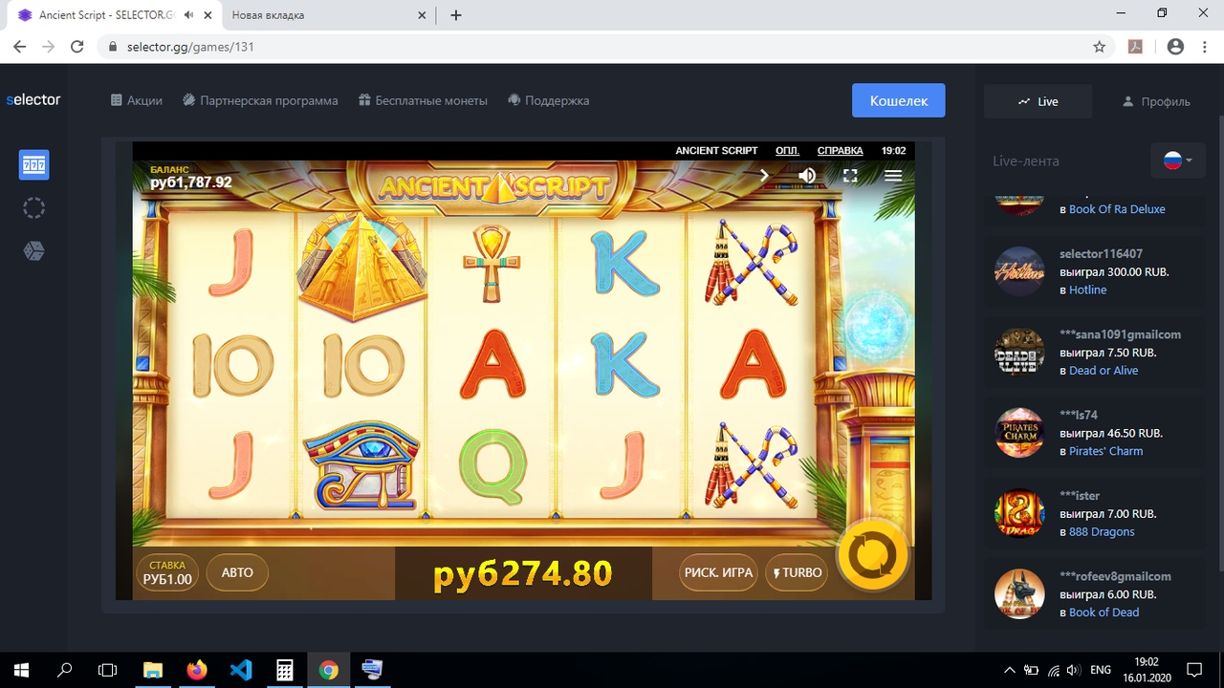1224x688 pixels.
Task: Click the Hotline game thumbnail
Action: pyautogui.click(x=1019, y=271)
